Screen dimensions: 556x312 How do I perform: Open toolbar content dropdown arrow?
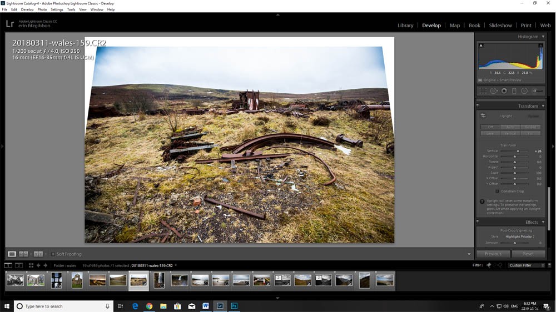tap(469, 254)
